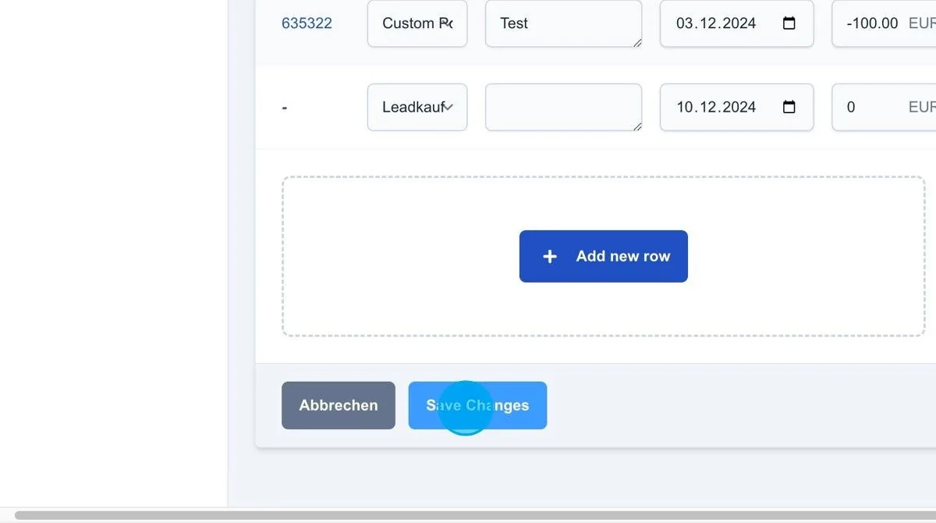Select the amount field showing -100.00
The image size is (936, 523).
(x=884, y=23)
